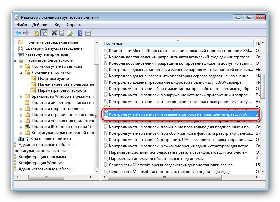The width and height of the screenshot is (280, 202).
Task: Click icon beside Контроллер домена LDAP-сервера policy
Action: [x=106, y=82]
